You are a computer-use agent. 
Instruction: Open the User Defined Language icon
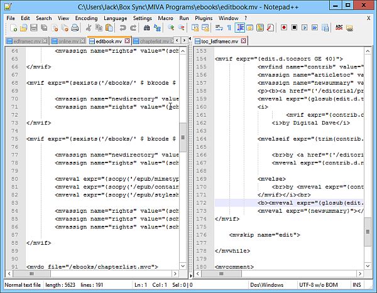coord(250,28)
